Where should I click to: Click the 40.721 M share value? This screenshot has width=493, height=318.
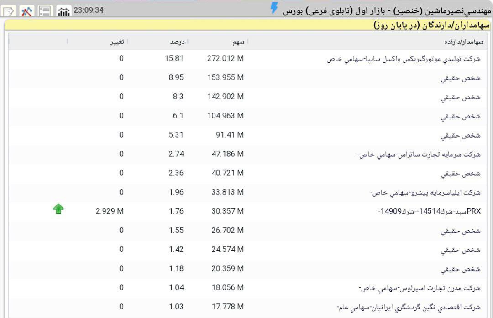point(228,173)
